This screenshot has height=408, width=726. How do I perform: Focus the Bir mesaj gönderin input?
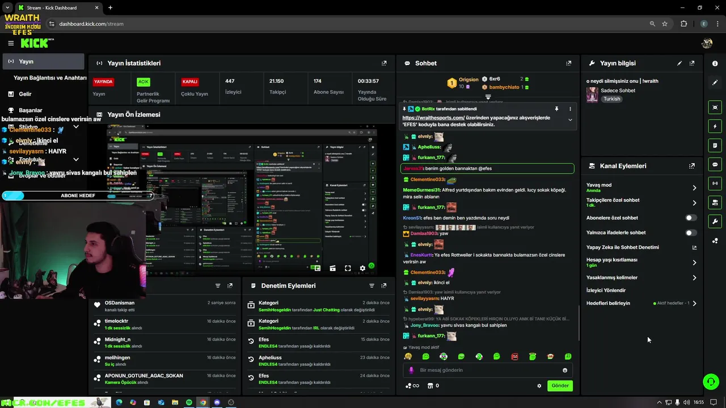(x=488, y=370)
